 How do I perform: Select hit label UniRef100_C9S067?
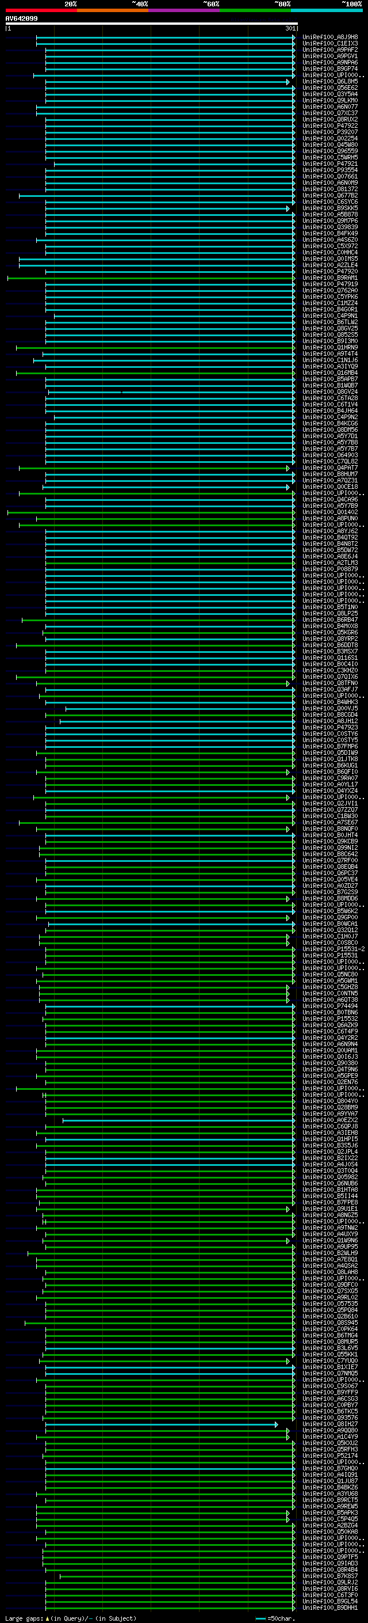[x=330, y=1386]
